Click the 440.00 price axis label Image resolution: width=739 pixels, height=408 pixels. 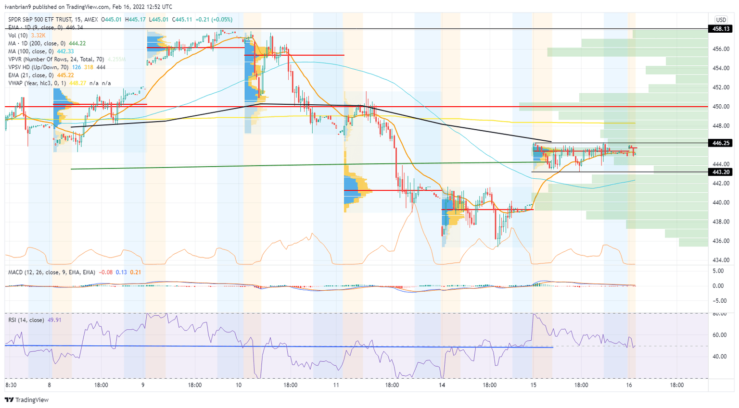pyautogui.click(x=721, y=203)
